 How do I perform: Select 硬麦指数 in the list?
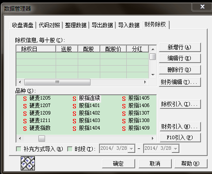40,128
